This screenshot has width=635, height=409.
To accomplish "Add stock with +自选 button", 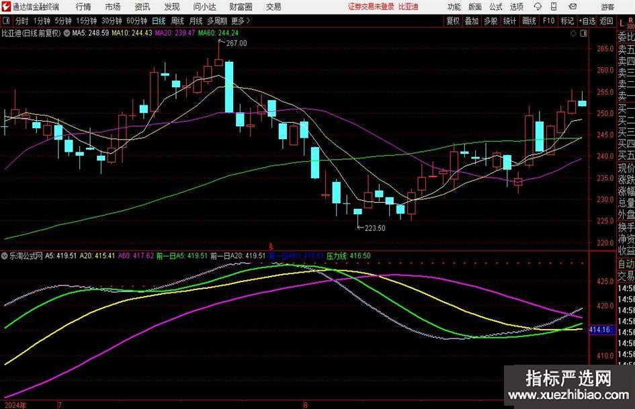I will pos(587,21).
